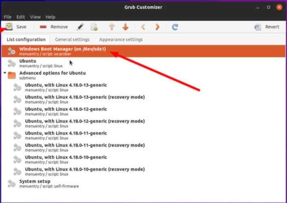The width and height of the screenshot is (287, 203).
Task: Click the gear icon next to the Ubuntu entry
Action: point(12,63)
